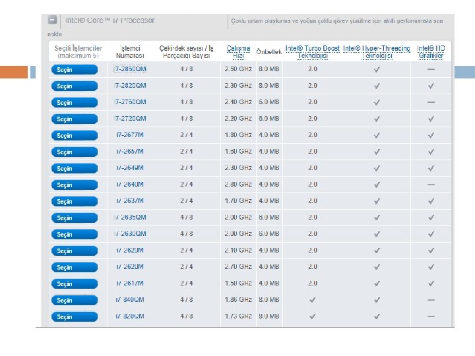Click HD Graphics dash for i7-2760QM
This screenshot has height=356, width=475.
pyautogui.click(x=431, y=102)
